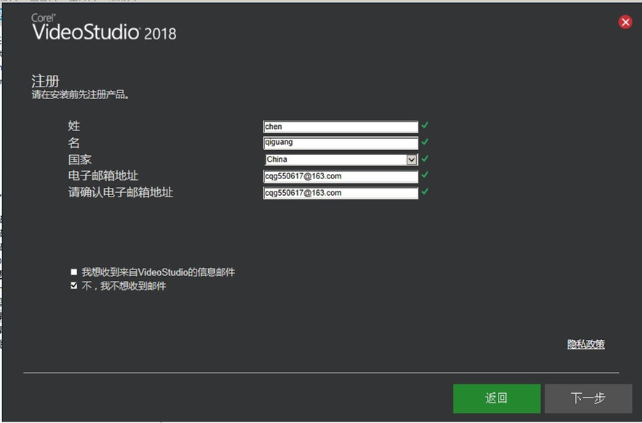Image resolution: width=642 pixels, height=423 pixels.
Task: Click the green 返回 back button
Action: tap(496, 398)
